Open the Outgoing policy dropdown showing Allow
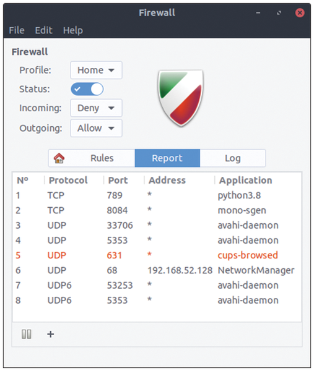The height and width of the screenshot is (371, 314). [x=96, y=128]
